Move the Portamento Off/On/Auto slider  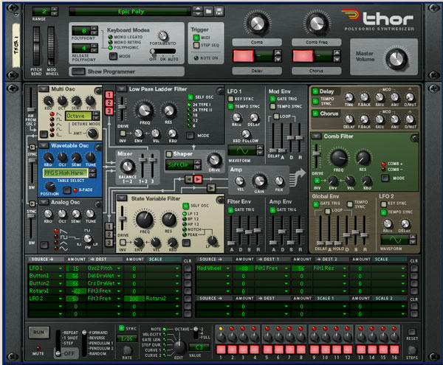(x=162, y=52)
